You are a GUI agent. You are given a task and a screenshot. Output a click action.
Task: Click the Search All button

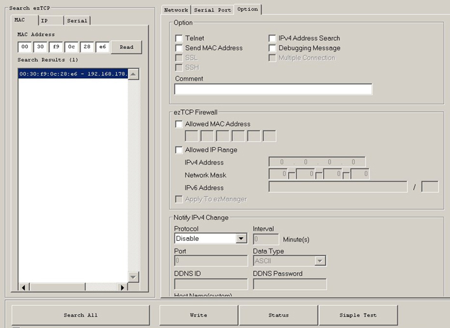tap(81, 315)
